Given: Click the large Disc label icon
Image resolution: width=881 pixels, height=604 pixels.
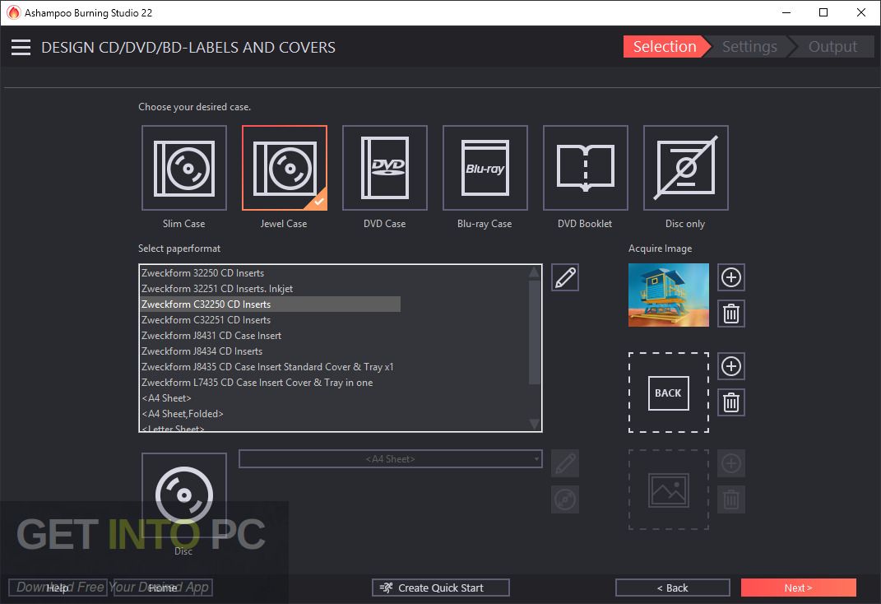Looking at the screenshot, I should pyautogui.click(x=184, y=495).
